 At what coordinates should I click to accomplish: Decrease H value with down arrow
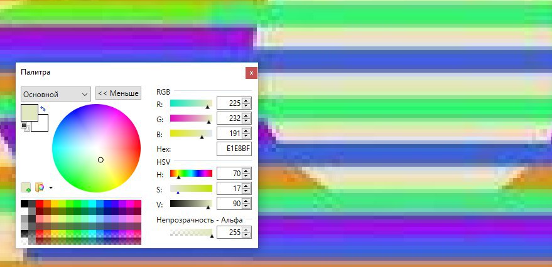pyautogui.click(x=246, y=176)
